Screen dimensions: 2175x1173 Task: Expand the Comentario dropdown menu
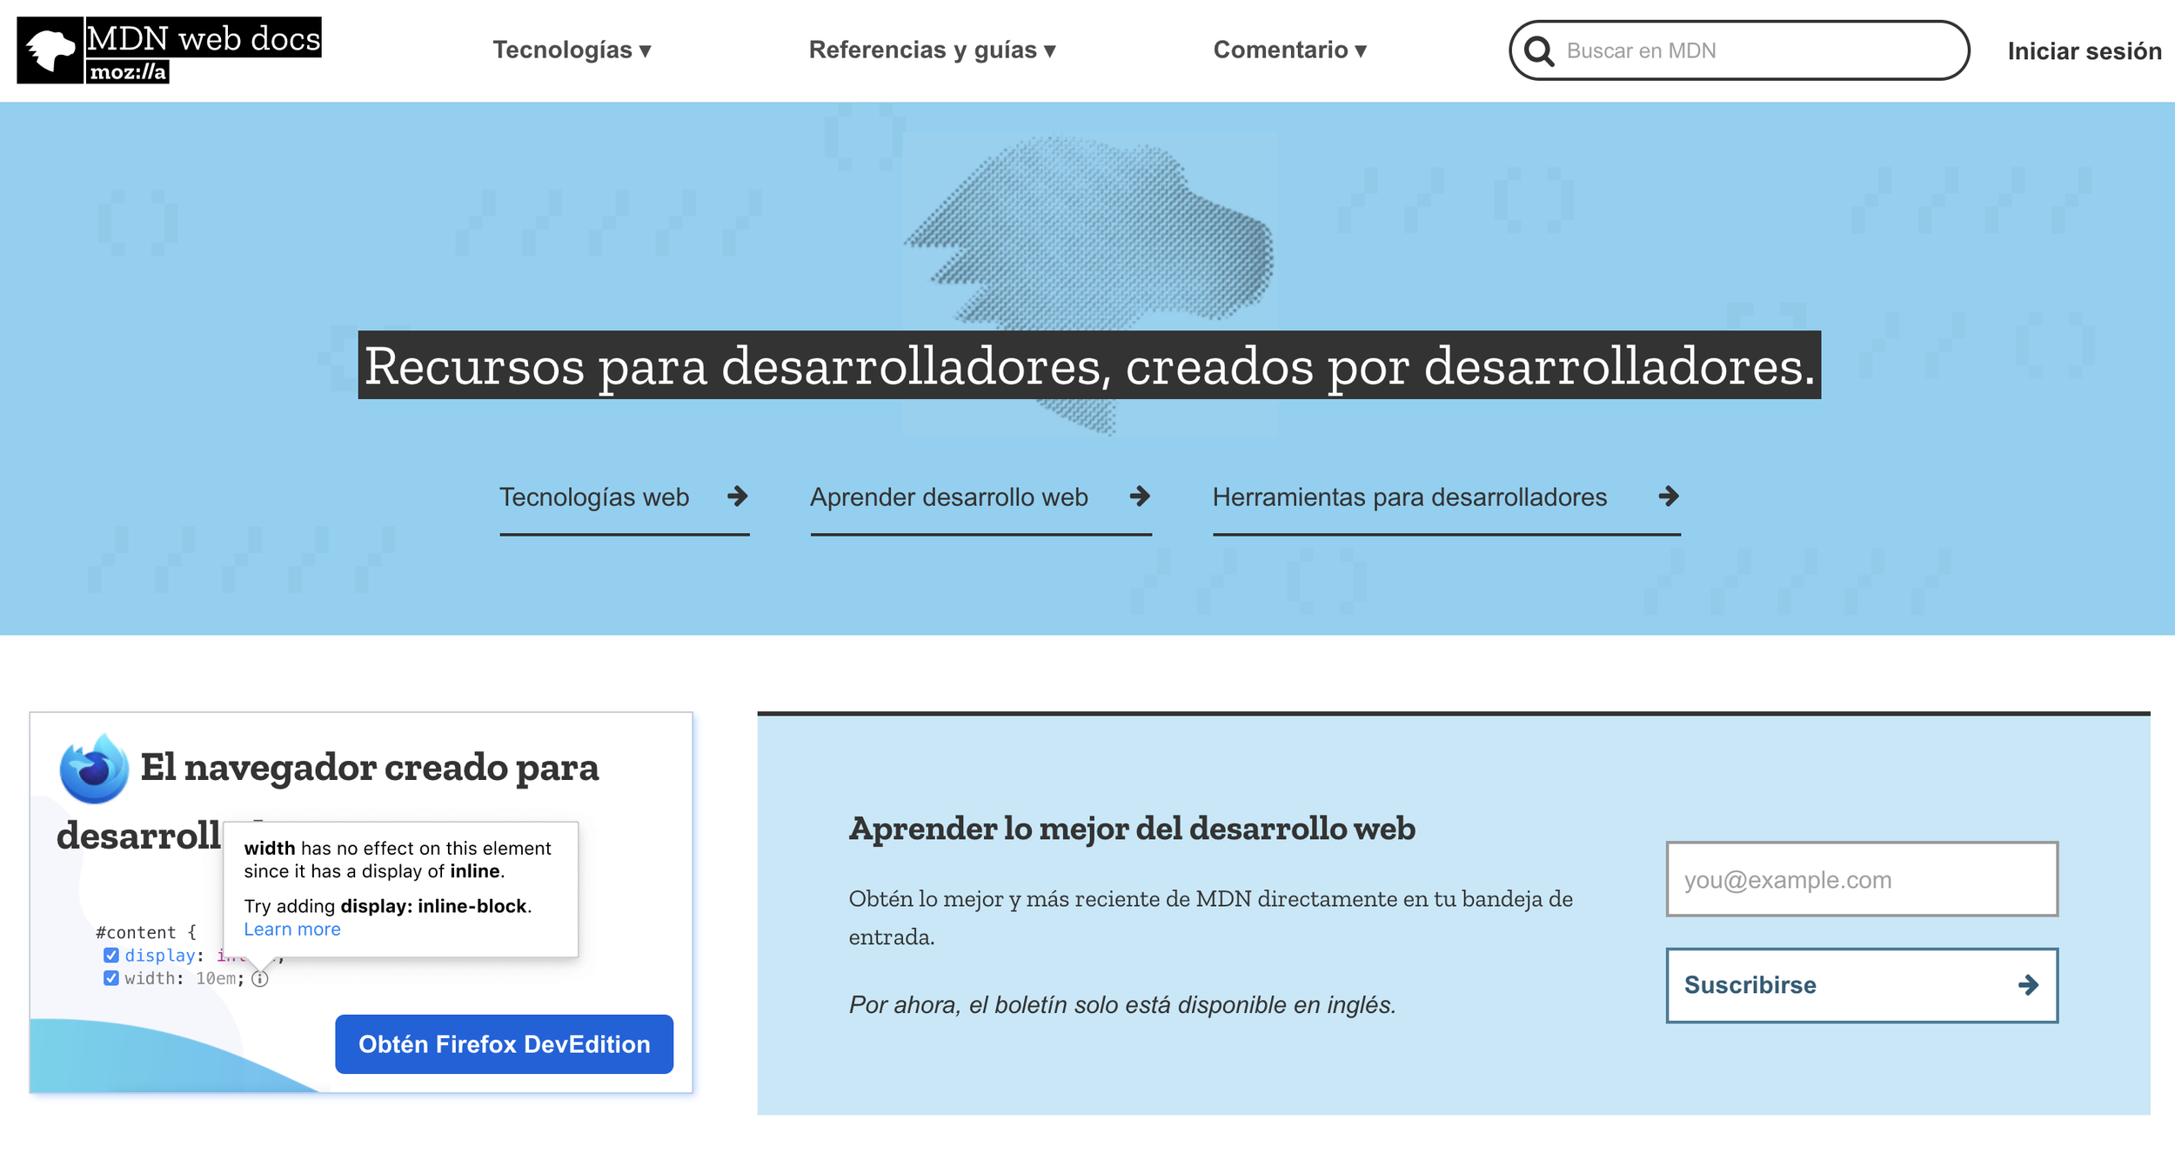coord(1289,50)
